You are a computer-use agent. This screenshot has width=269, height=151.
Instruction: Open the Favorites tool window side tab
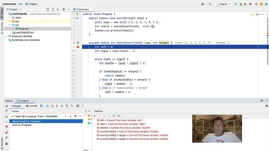tap(2, 143)
